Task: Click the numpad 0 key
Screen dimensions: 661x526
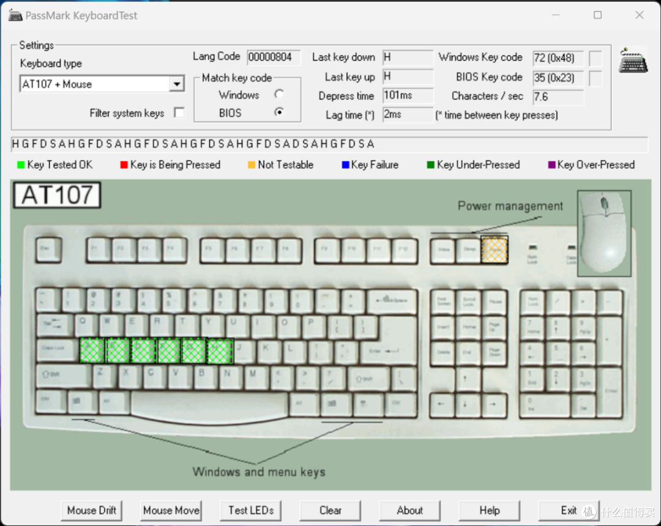Action: point(545,405)
